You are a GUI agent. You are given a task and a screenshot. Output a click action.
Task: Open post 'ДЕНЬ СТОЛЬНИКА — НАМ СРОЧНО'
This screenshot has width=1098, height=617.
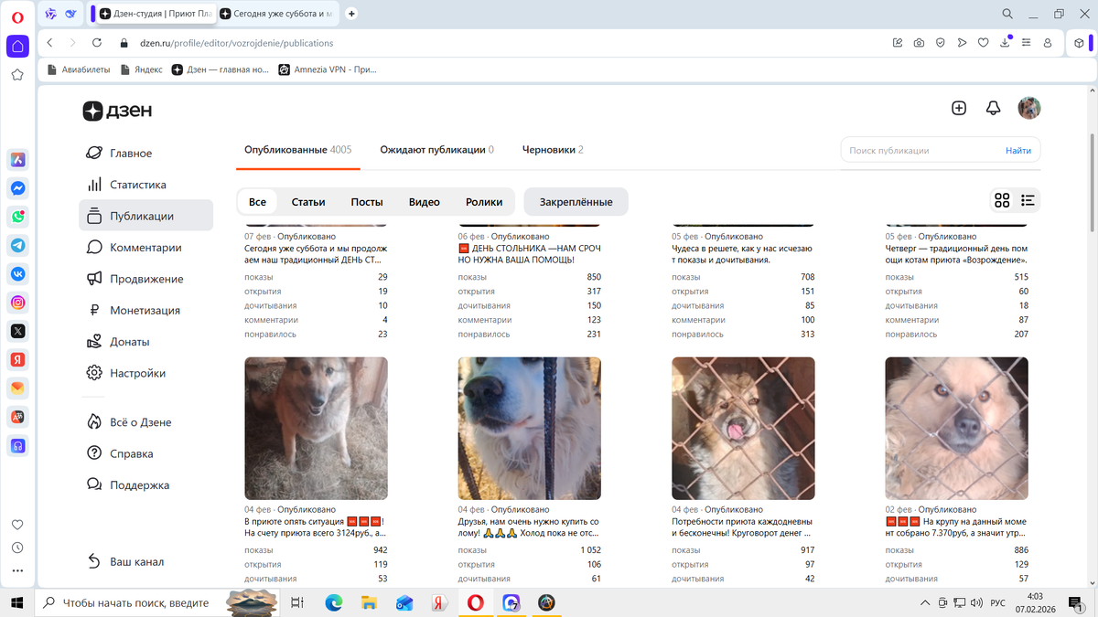pos(530,254)
